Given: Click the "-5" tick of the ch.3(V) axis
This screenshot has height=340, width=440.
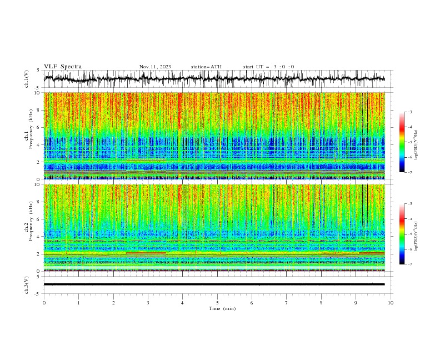Looking at the screenshot, I should [37, 294].
